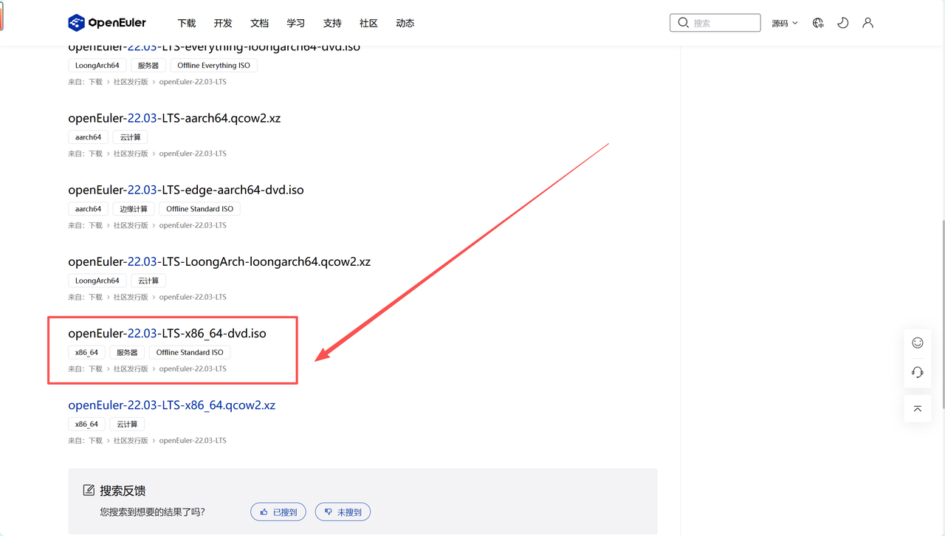
Task: Click openEuler-22.03-LTS breadcrumb under x86_64.qcow2.xz
Action: pos(193,441)
